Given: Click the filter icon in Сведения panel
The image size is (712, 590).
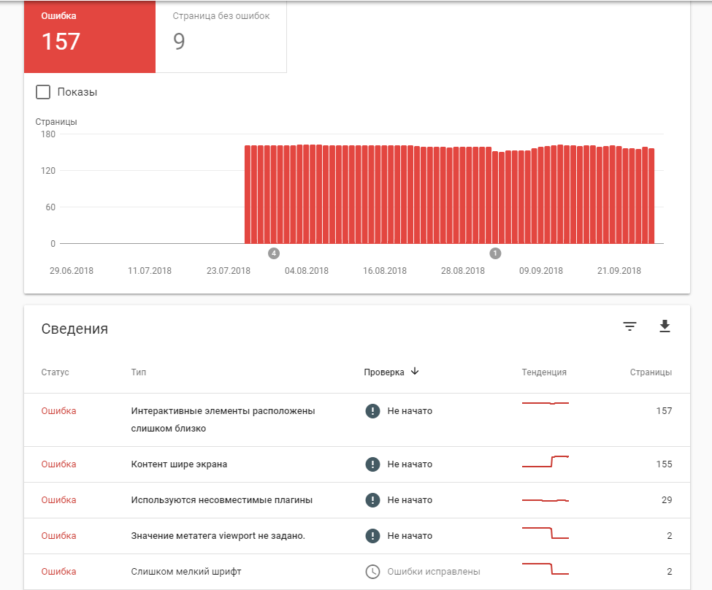Looking at the screenshot, I should (629, 326).
